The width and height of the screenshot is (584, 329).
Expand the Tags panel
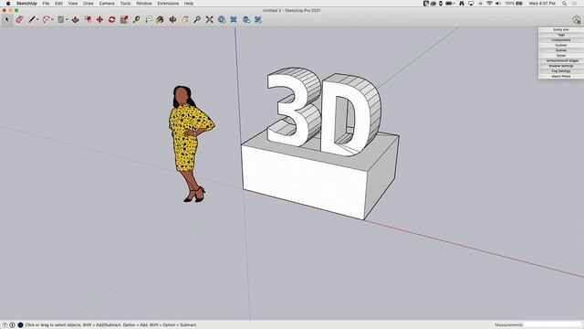(561, 35)
